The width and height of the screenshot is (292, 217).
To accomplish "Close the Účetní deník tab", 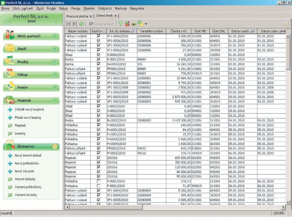I will click(x=116, y=16).
